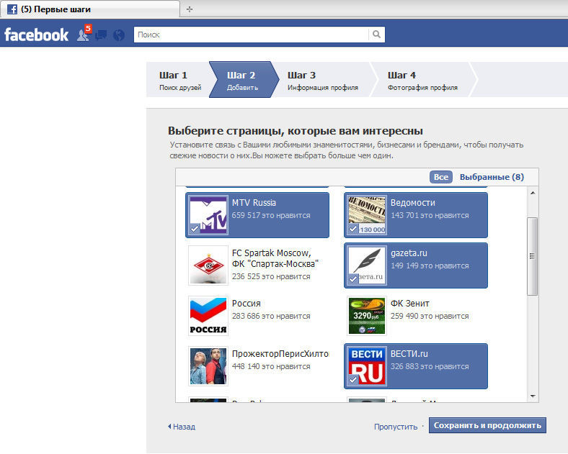Show Выбранные (8) selected pages
The height and width of the screenshot is (454, 568).
(492, 177)
